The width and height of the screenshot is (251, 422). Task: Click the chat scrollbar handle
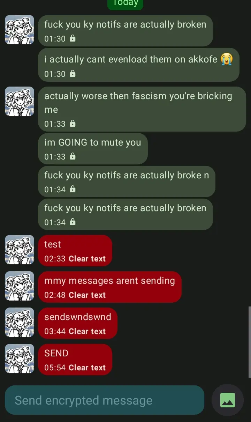pyautogui.click(x=250, y=342)
